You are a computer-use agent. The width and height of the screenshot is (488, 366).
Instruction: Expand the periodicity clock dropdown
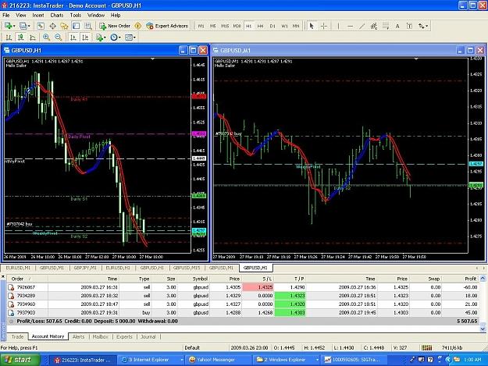click(119, 37)
